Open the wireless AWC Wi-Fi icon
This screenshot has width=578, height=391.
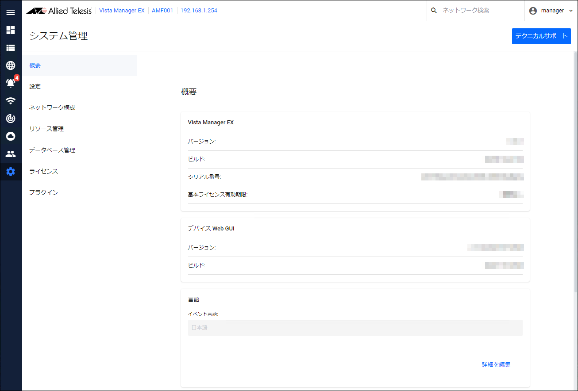(x=11, y=101)
